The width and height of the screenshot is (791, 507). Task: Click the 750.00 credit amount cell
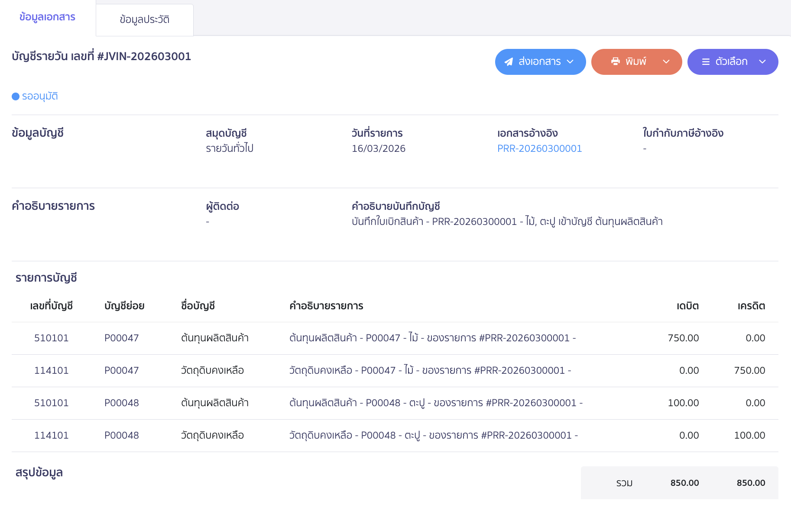749,371
